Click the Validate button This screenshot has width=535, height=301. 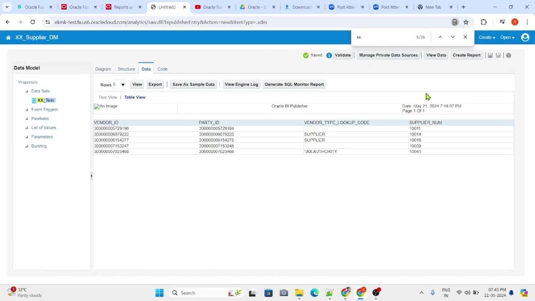click(x=343, y=55)
